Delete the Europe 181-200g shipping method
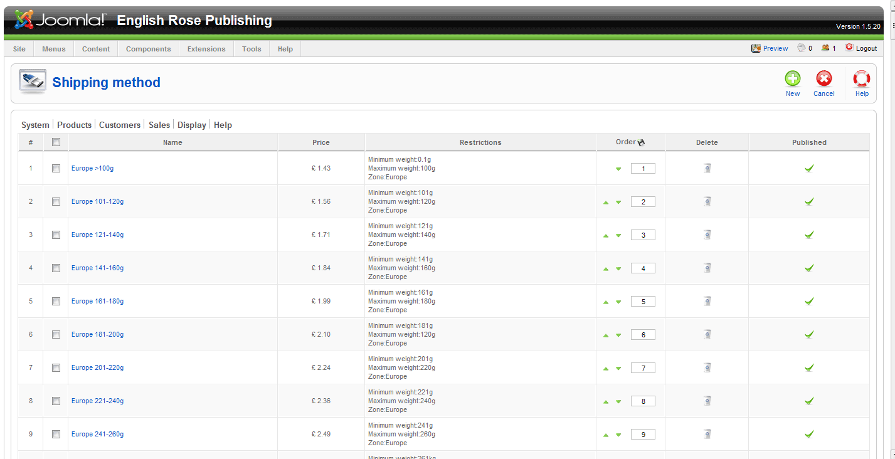Screen dimensions: 895x459 point(707,334)
